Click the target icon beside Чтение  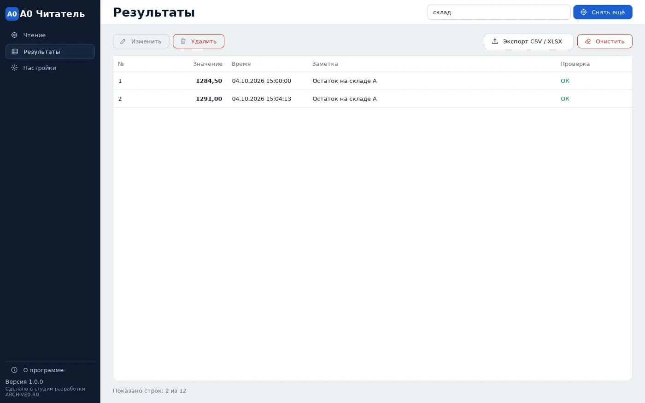(x=14, y=35)
